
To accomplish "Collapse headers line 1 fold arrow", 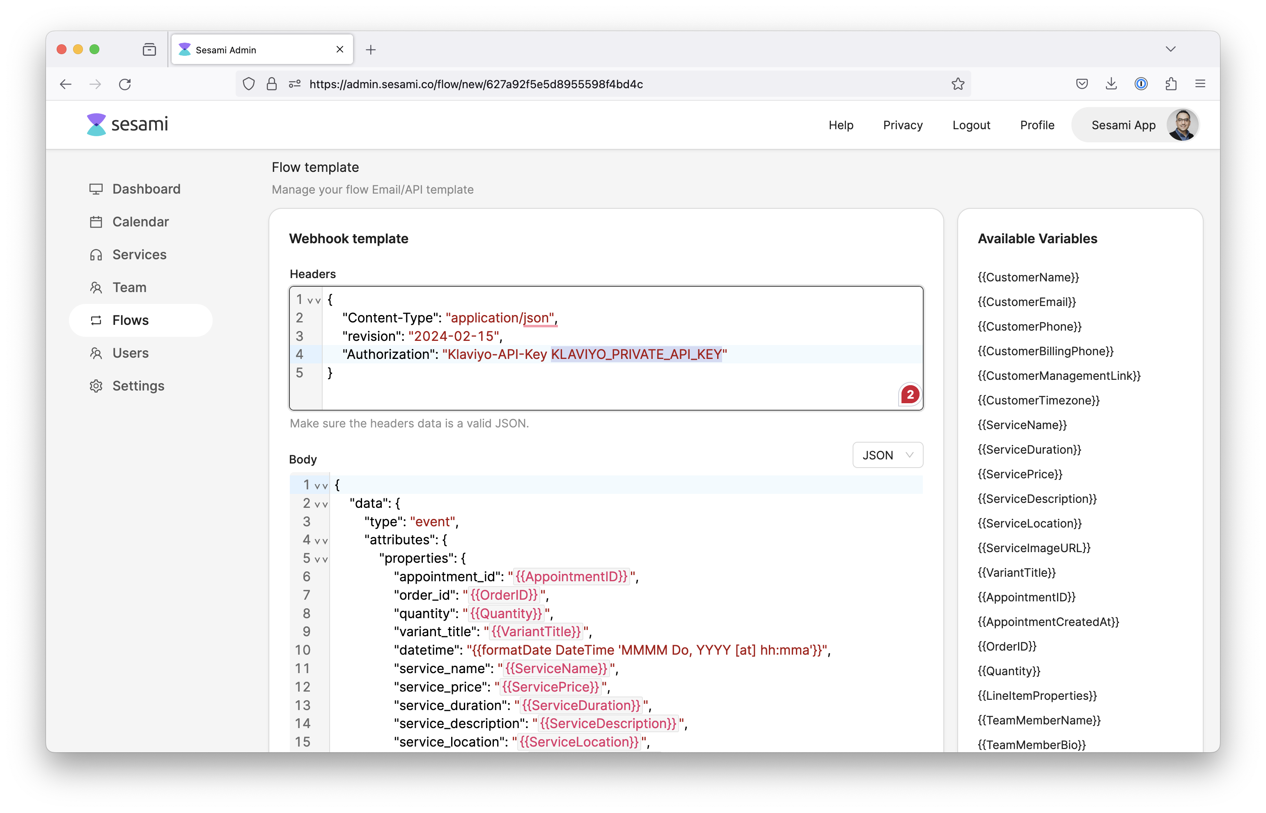I will 314,300.
